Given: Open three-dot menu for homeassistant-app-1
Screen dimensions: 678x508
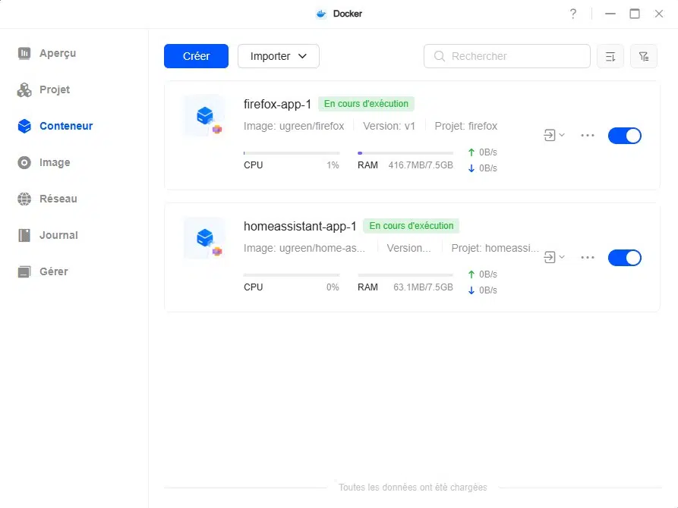Looking at the screenshot, I should pos(587,257).
